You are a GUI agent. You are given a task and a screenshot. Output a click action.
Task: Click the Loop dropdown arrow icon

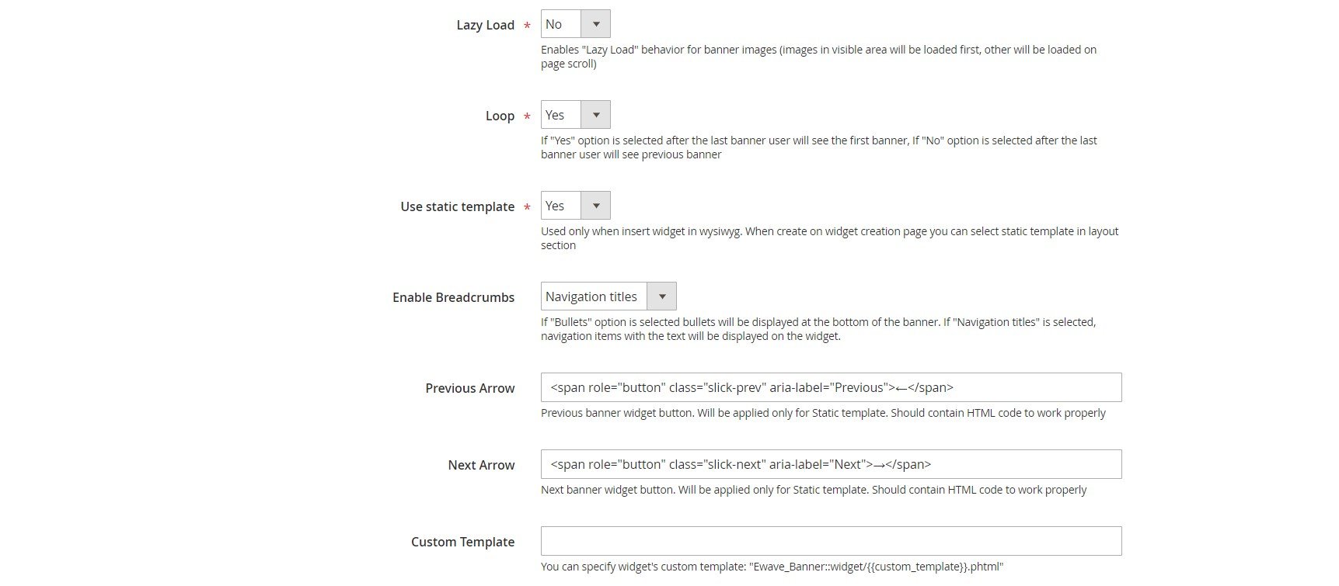point(596,115)
